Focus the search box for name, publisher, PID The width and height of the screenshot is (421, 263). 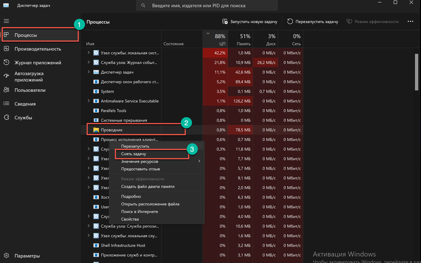[x=207, y=5]
